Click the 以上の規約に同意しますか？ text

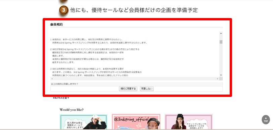tap(64, 84)
